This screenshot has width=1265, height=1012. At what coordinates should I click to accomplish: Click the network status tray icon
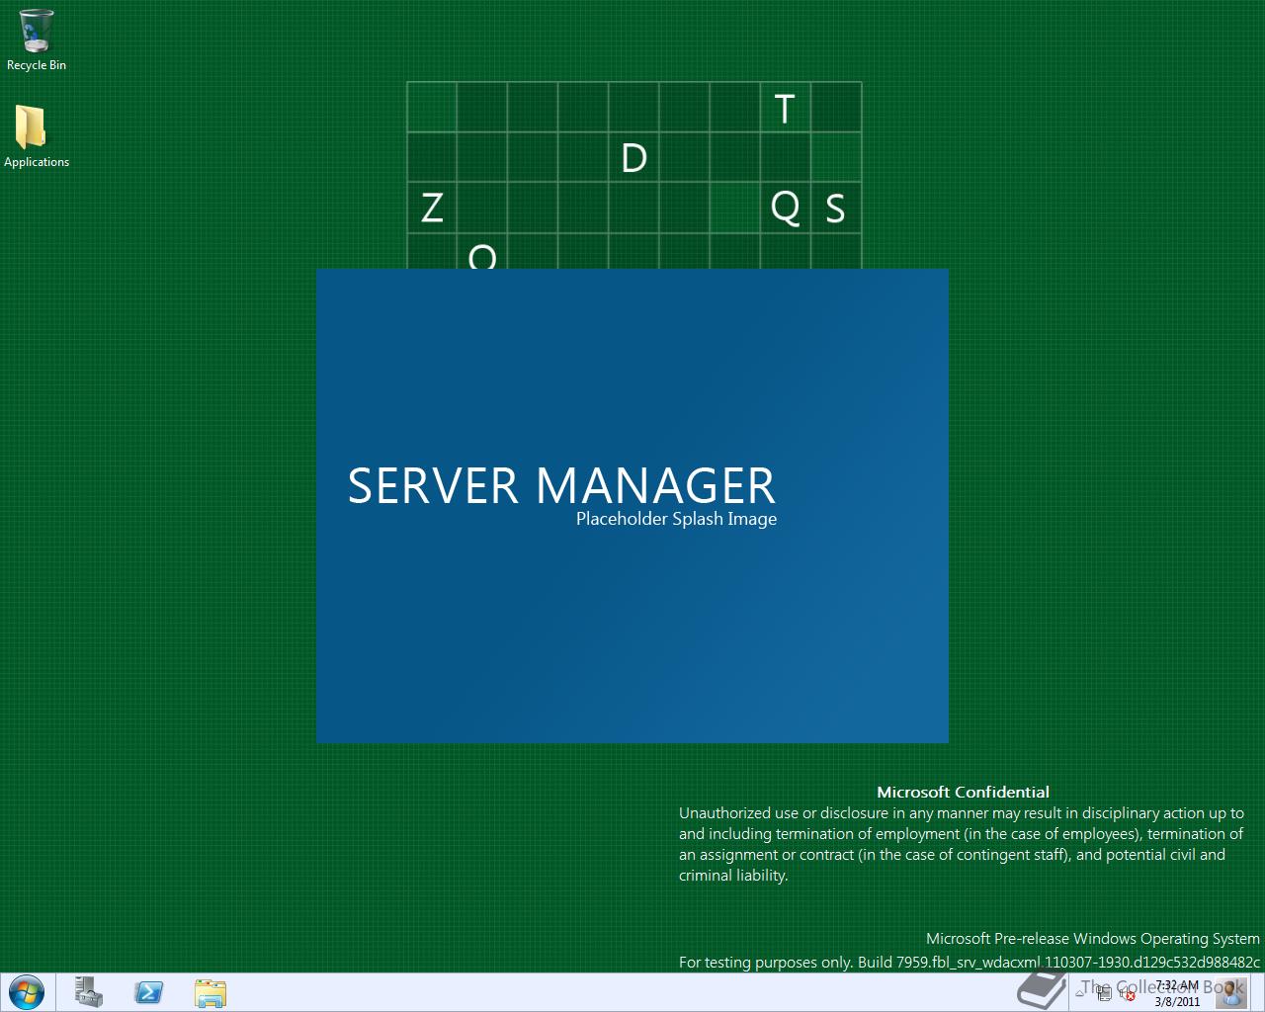1104,993
